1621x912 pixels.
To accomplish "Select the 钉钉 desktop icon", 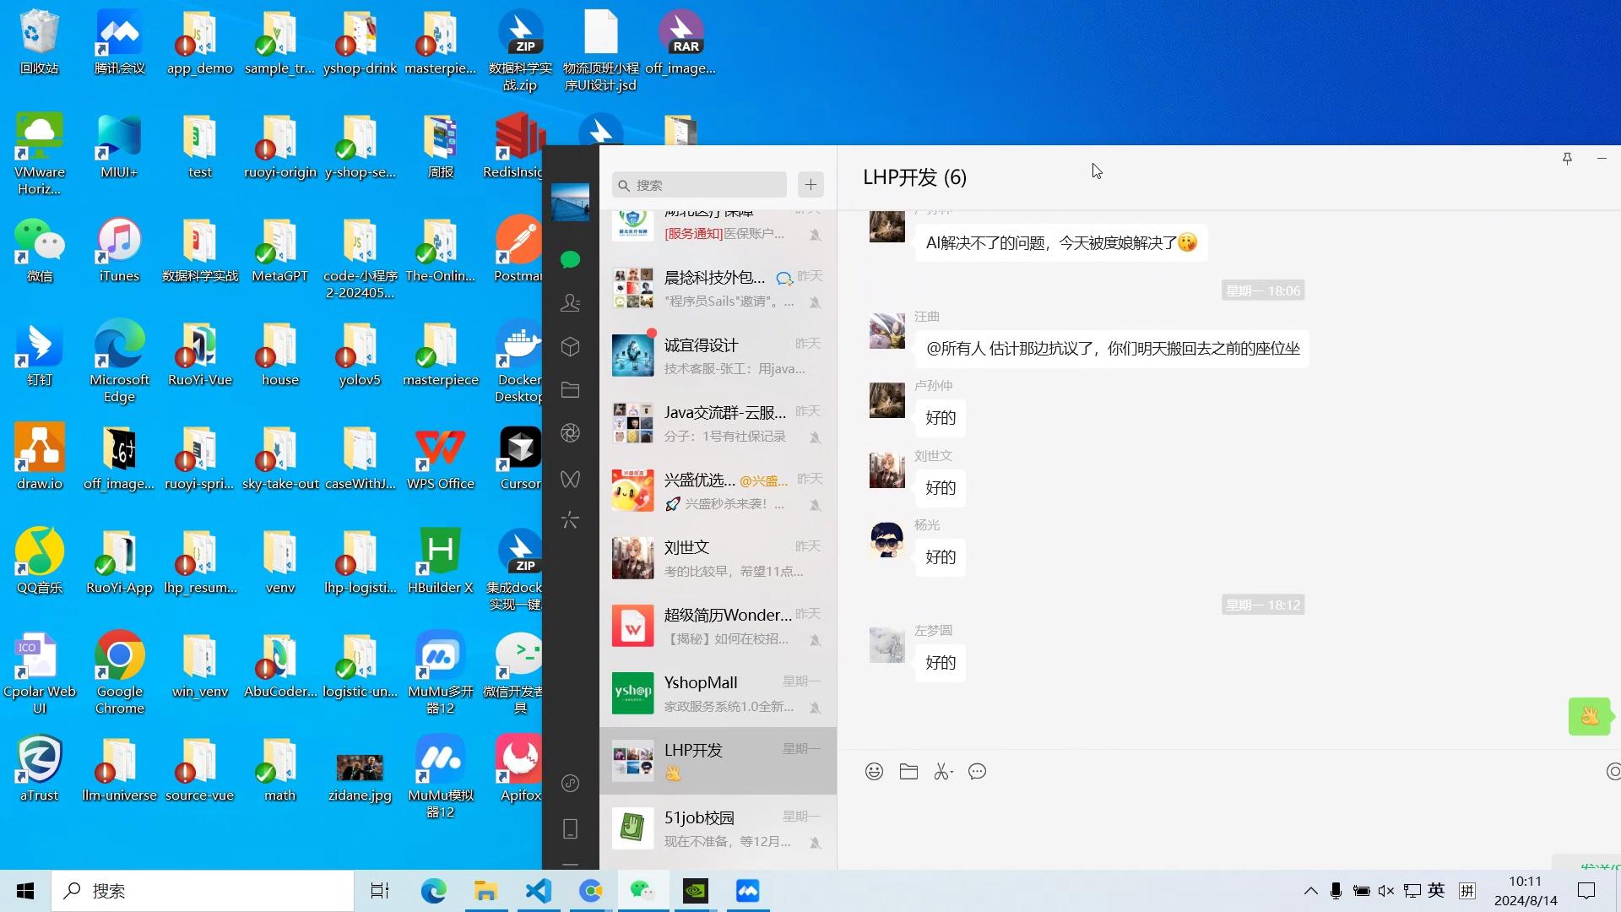I will click(39, 355).
